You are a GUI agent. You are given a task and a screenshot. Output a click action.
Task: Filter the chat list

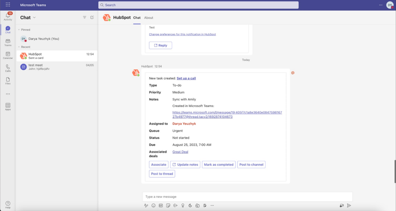pyautogui.click(x=84, y=17)
